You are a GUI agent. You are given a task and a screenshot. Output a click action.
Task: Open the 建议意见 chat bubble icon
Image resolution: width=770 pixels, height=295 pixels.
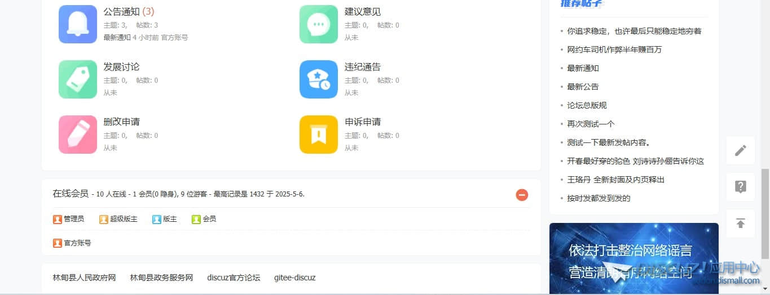[x=319, y=24]
